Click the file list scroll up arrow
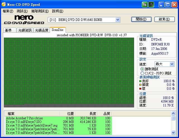This screenshot has width=179, height=138. (x=173, y=113)
